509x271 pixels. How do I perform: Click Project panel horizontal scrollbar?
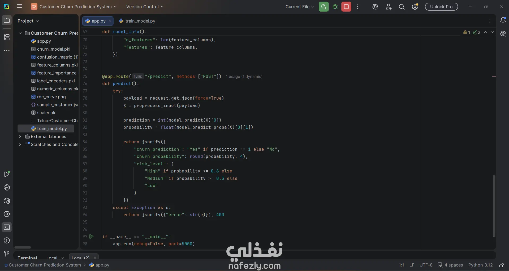pyautogui.click(x=23, y=247)
